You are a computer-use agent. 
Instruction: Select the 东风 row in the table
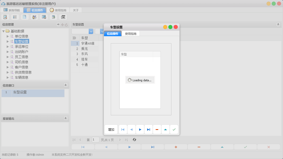pyautogui.click(x=85, y=54)
